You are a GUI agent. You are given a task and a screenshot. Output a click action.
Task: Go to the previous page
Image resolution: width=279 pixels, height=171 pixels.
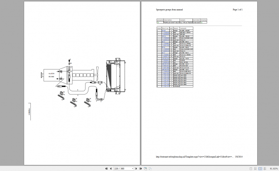[111, 169]
